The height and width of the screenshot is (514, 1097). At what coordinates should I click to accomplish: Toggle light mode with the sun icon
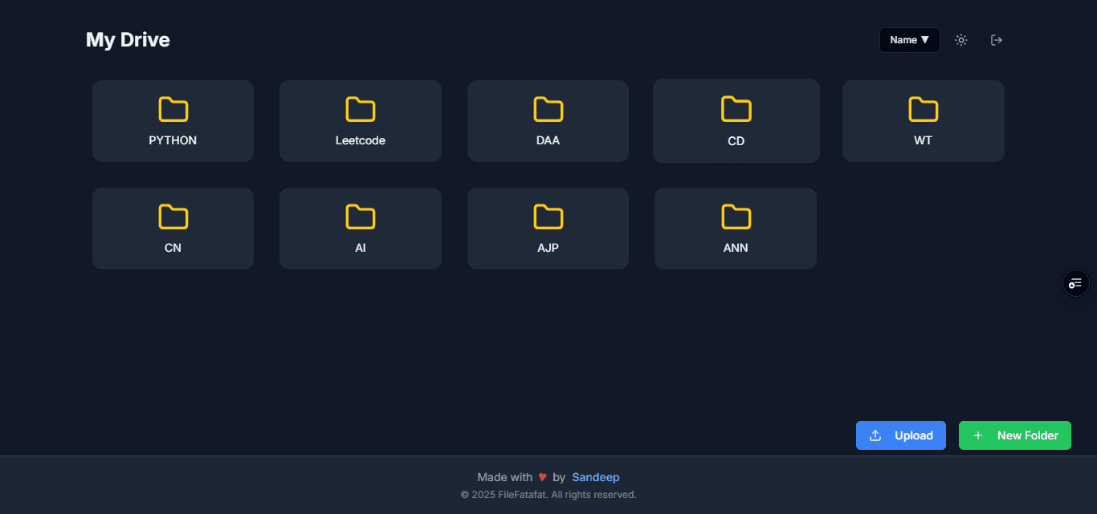point(960,39)
